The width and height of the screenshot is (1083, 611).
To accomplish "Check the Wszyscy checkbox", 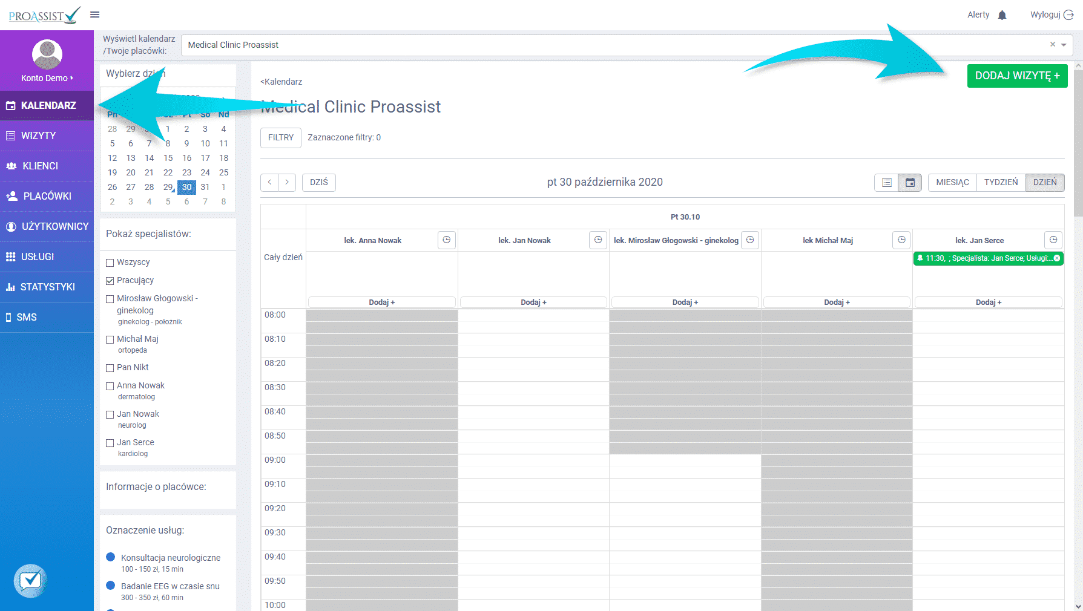I will point(110,263).
